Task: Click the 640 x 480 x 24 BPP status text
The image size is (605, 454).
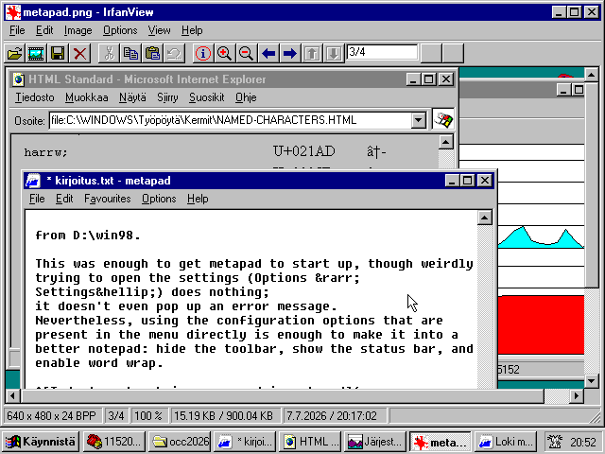Action: click(x=51, y=416)
